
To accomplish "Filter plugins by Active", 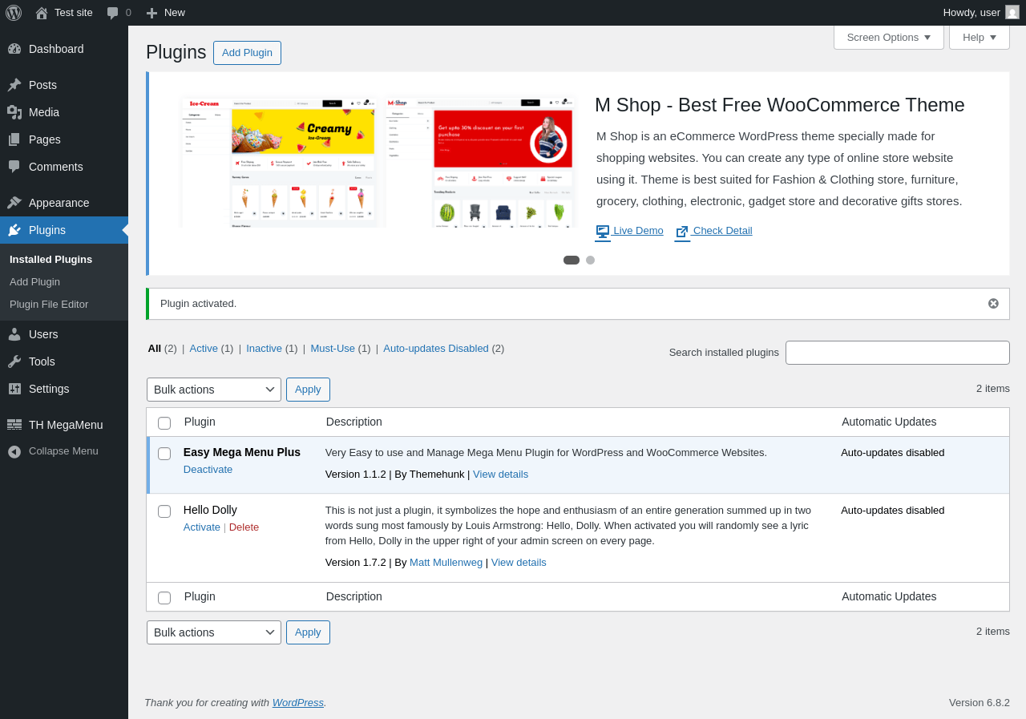I will (x=204, y=349).
